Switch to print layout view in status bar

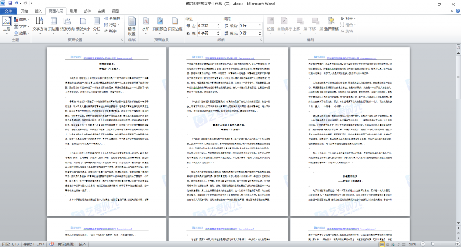pos(381,243)
